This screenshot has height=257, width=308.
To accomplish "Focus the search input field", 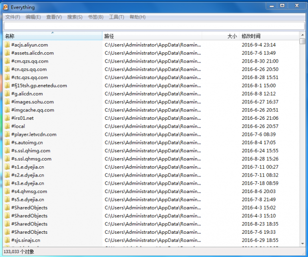I will click(154, 26).
